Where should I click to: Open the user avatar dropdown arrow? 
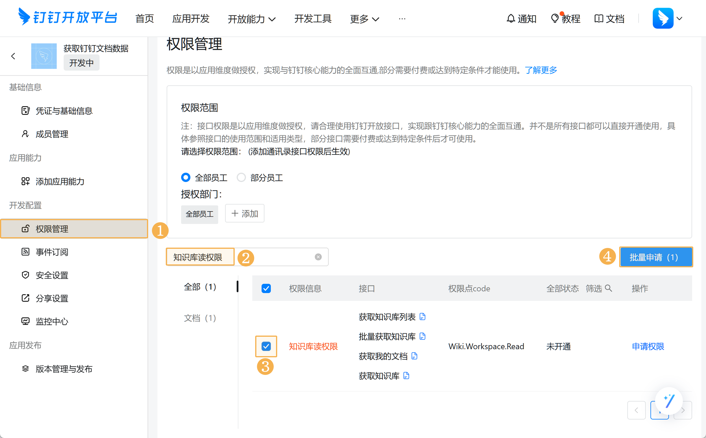679,19
